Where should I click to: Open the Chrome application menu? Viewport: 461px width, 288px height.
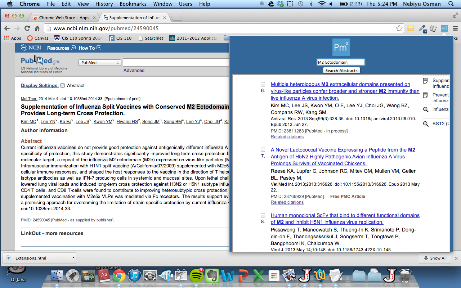(x=30, y=4)
